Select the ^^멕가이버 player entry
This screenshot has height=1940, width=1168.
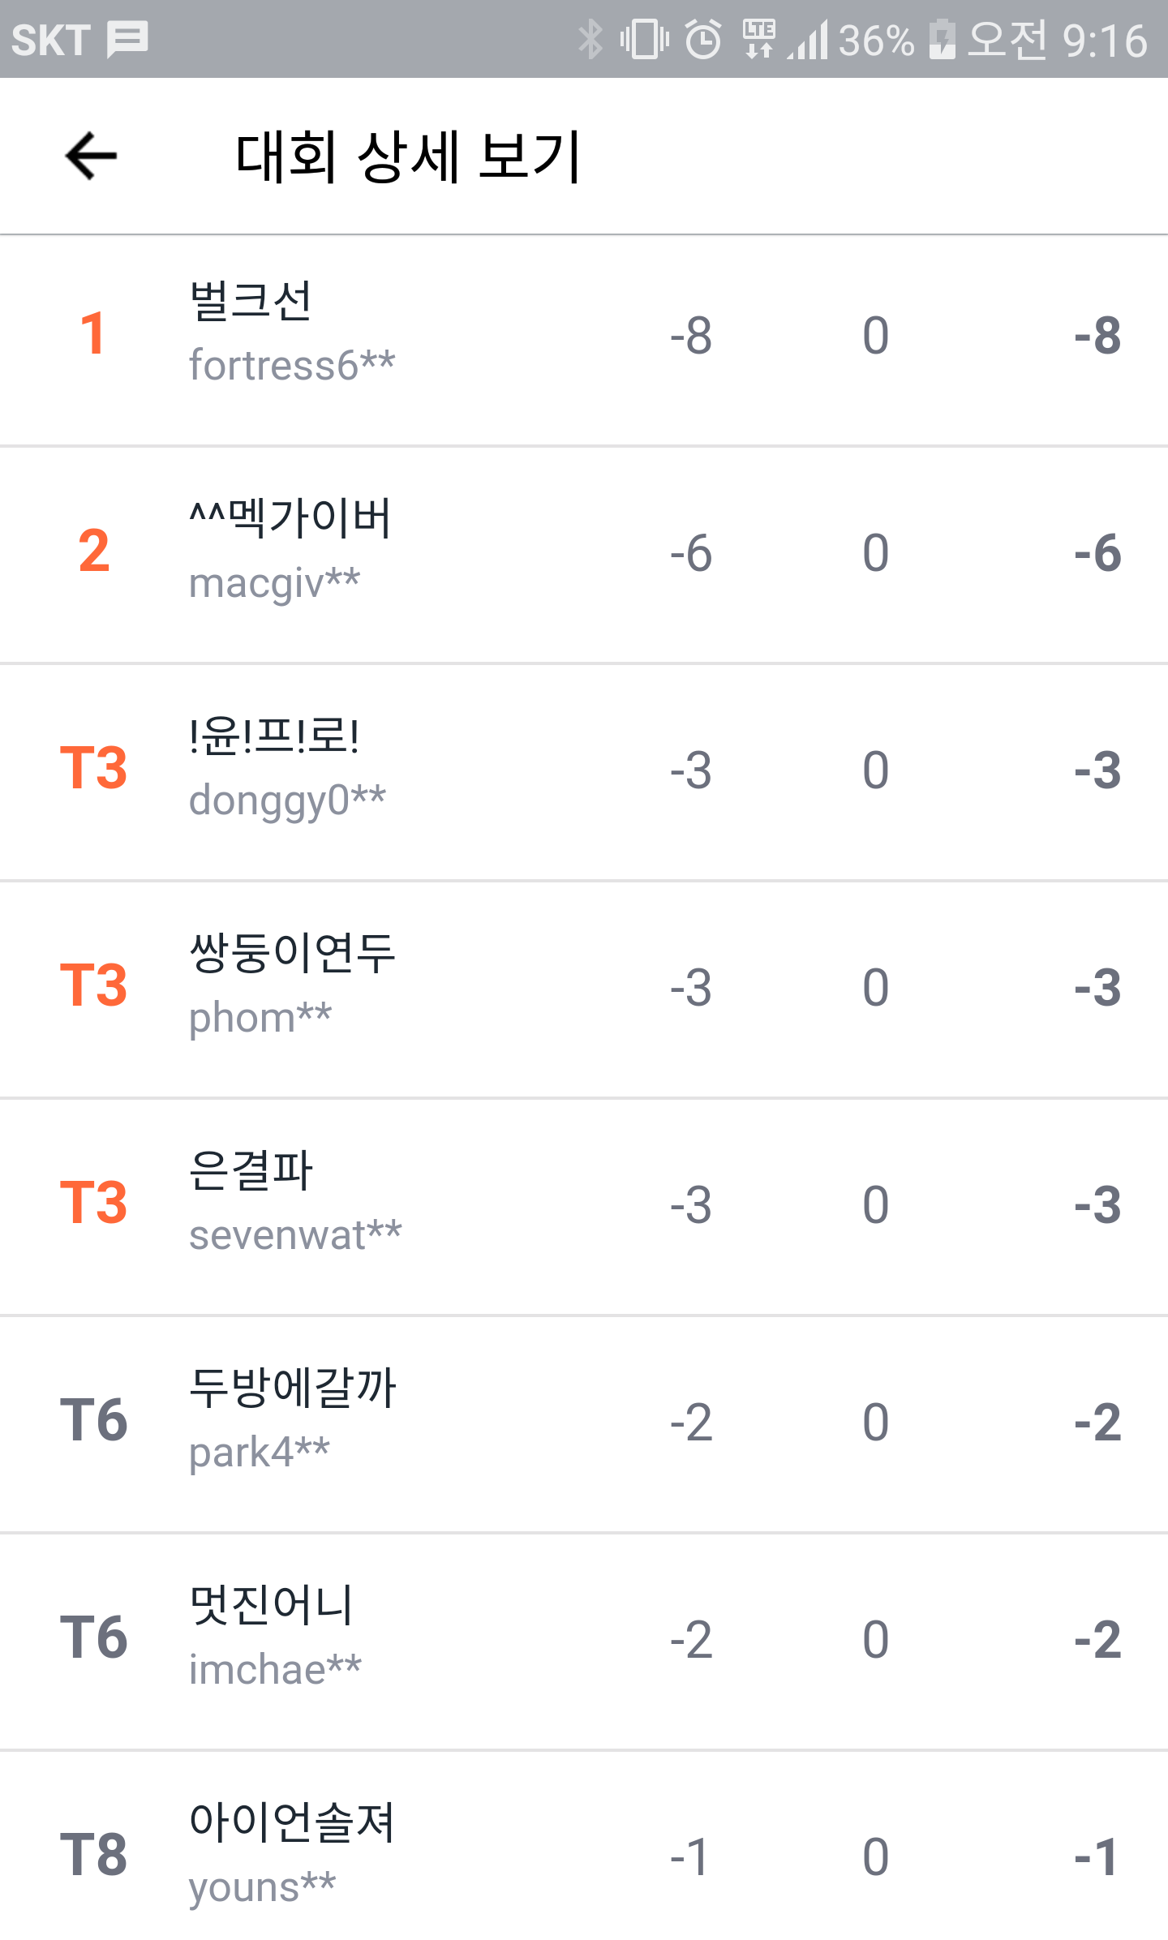coord(584,553)
